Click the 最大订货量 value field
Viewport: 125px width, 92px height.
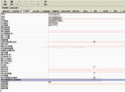coord(87,38)
